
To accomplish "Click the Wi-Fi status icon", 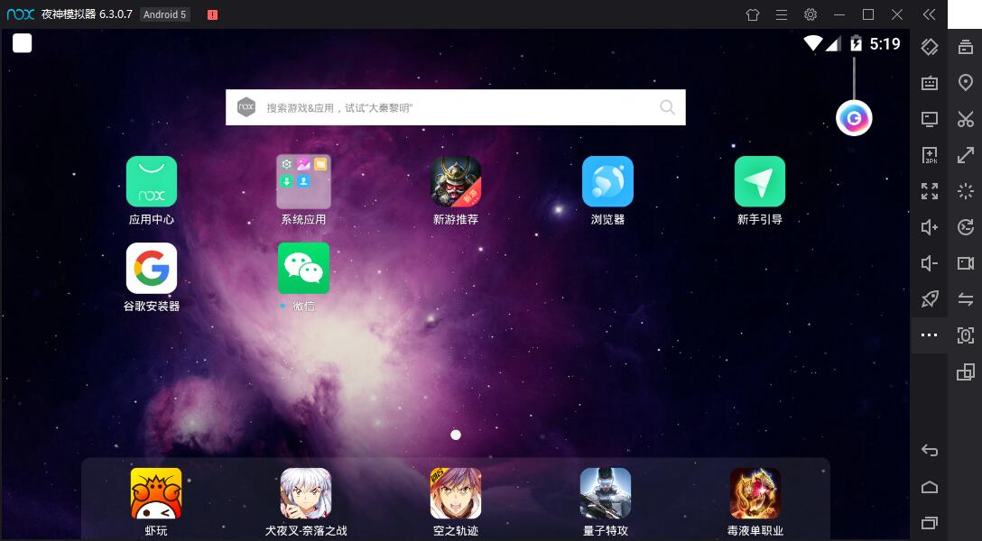I will [x=813, y=43].
